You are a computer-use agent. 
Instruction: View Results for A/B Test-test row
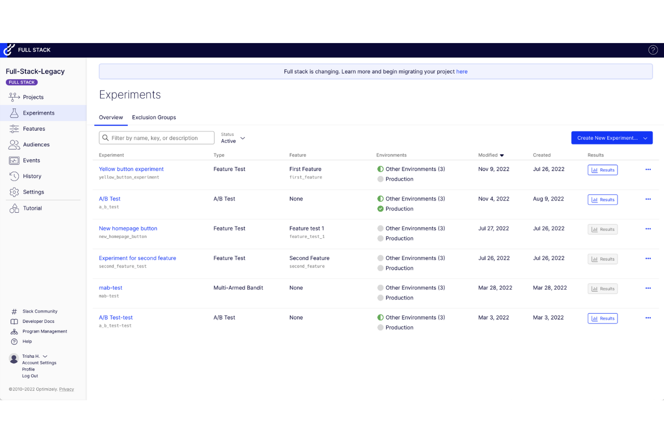coord(603,318)
